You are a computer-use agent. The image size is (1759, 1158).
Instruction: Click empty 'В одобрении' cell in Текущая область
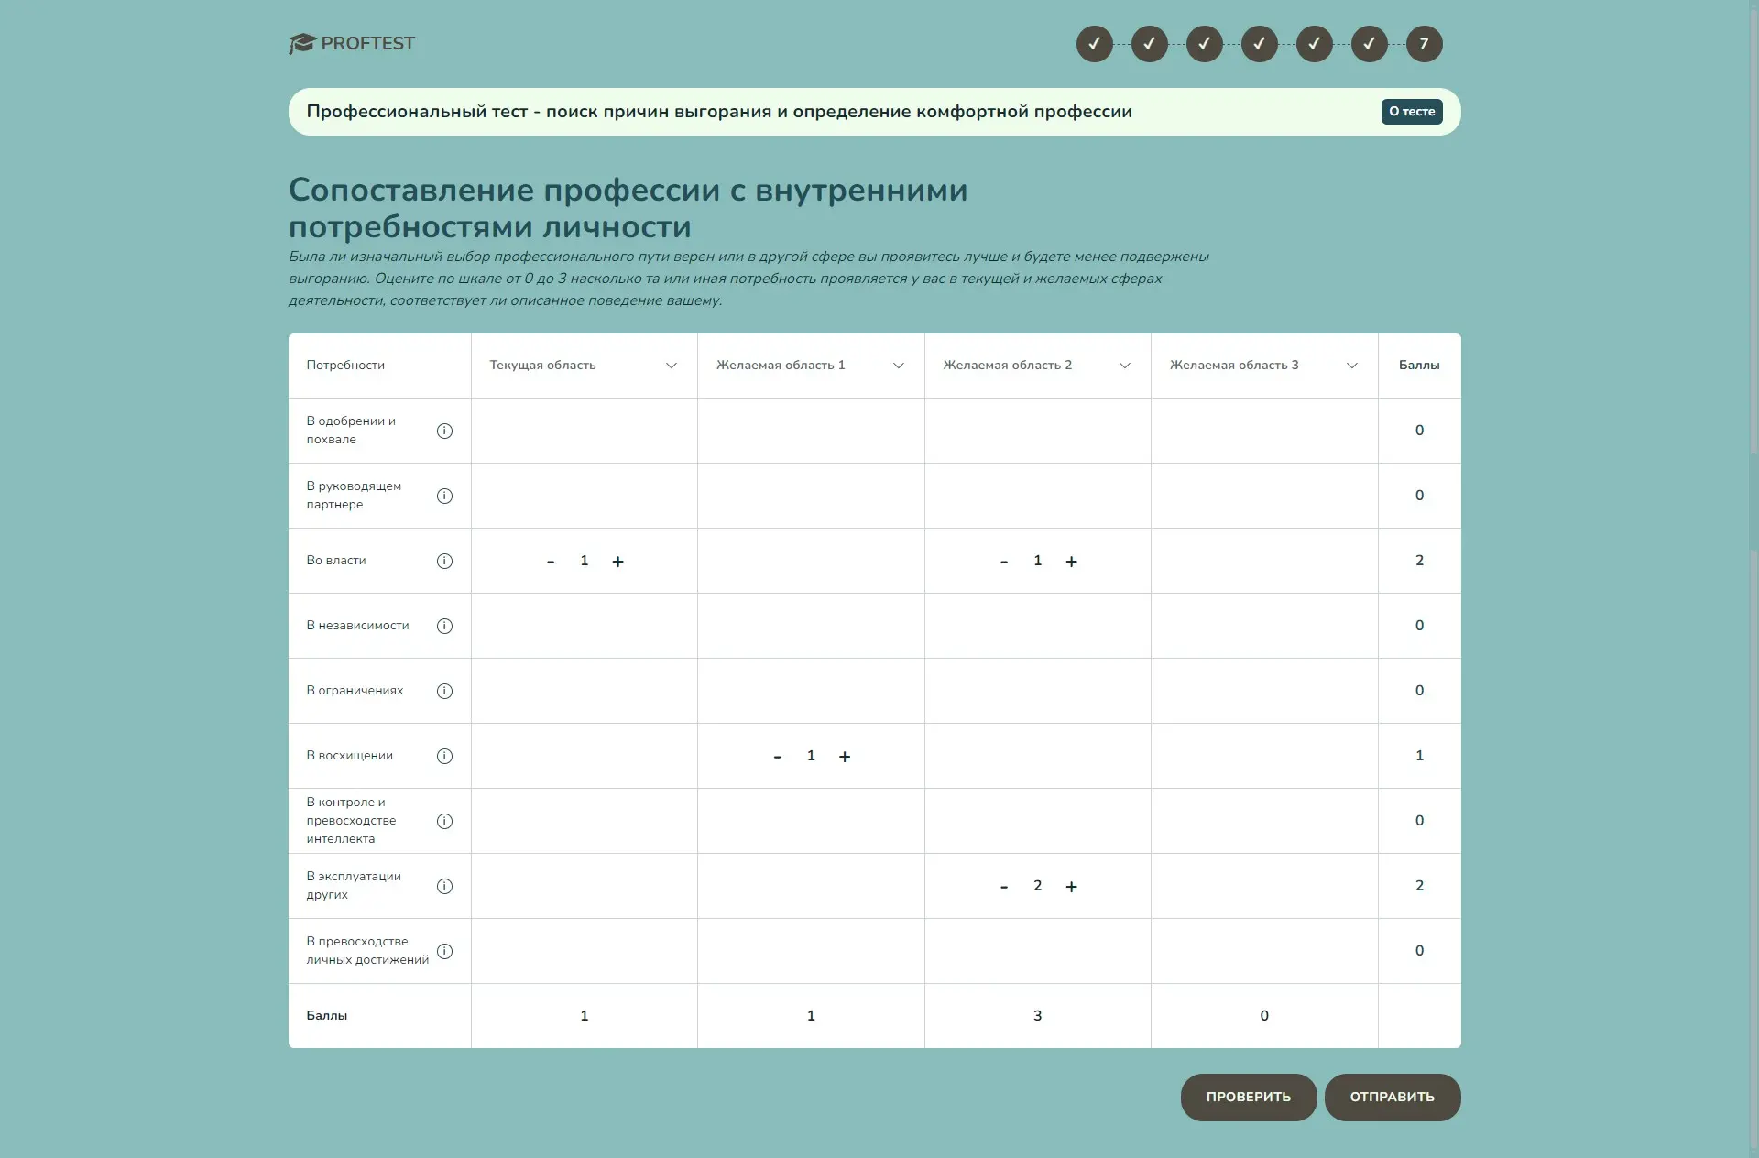coord(584,431)
